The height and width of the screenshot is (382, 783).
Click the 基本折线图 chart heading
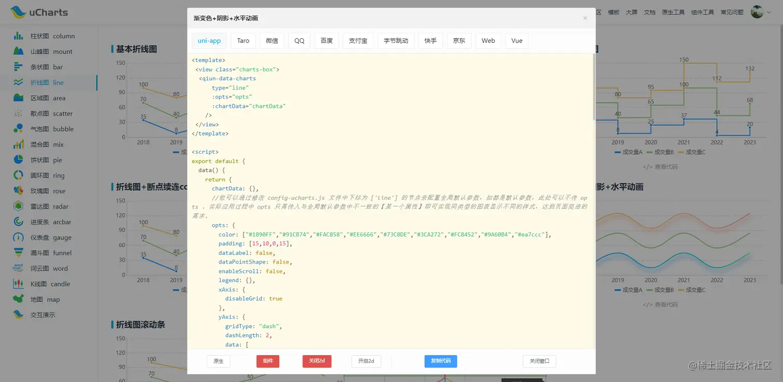(x=137, y=49)
